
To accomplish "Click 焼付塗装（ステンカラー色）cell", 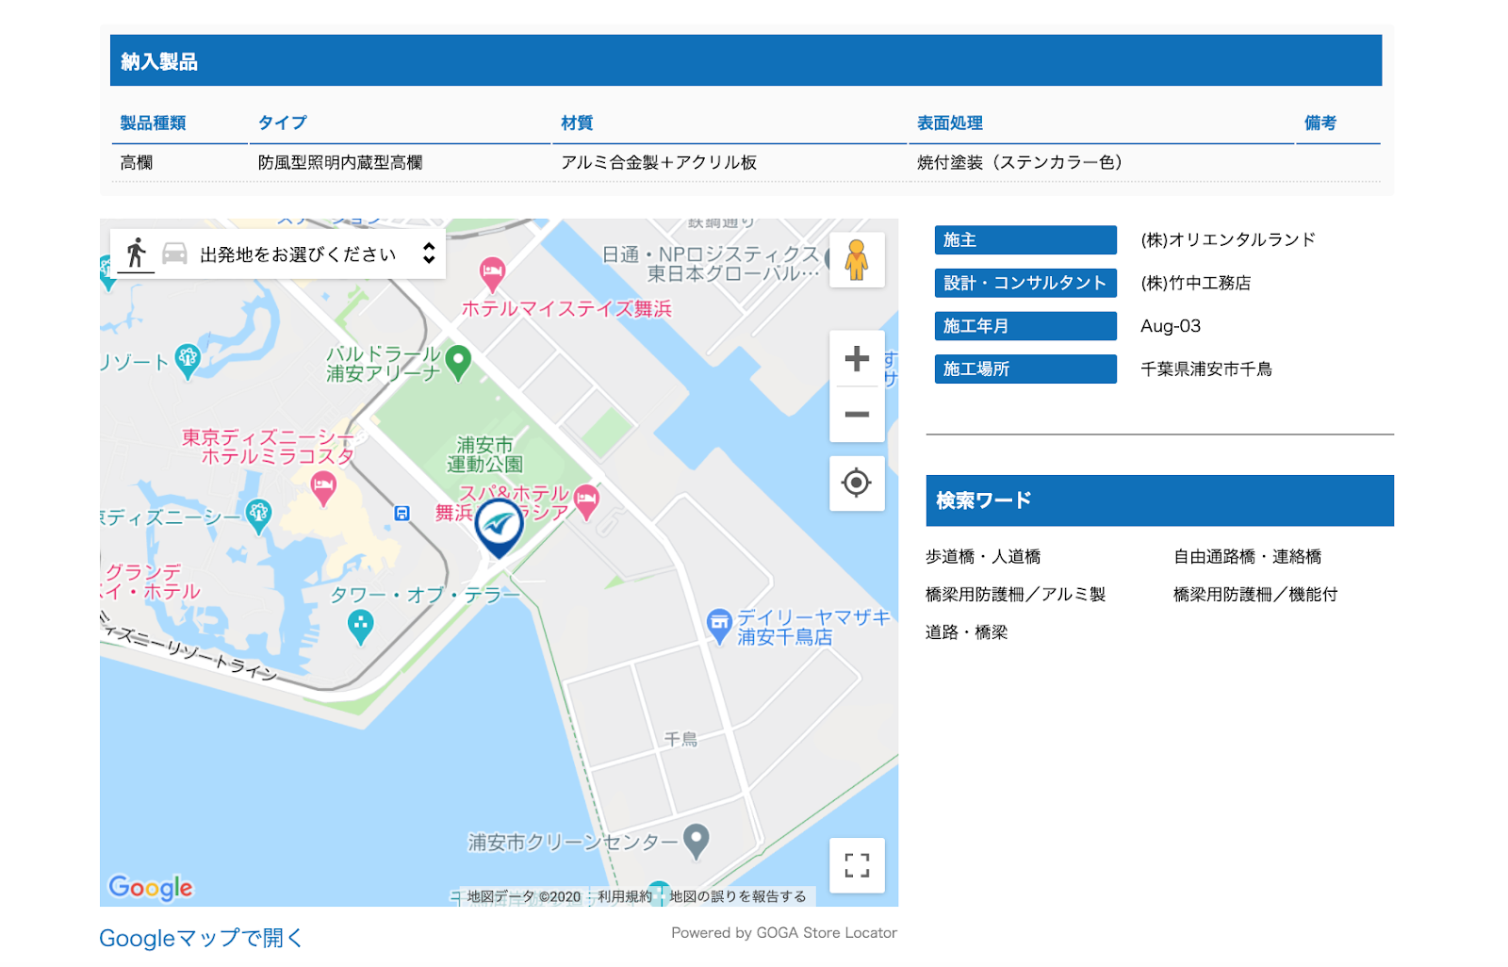I will pos(1023,162).
